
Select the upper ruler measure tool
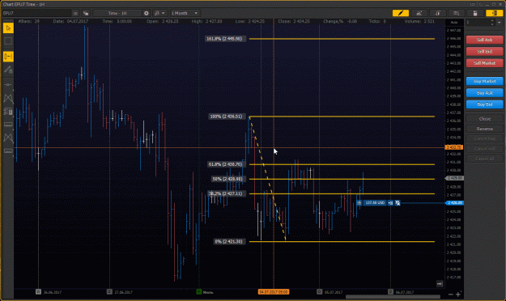pos(8,125)
